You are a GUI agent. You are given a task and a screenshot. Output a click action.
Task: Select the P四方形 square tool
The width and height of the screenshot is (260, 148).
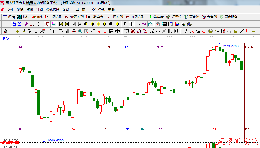pyautogui.click(x=54, y=17)
